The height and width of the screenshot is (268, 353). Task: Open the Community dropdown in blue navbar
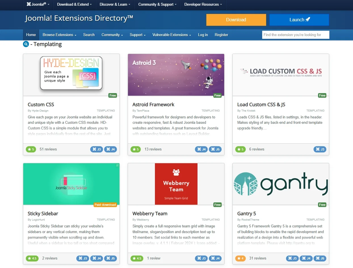pyautogui.click(x=112, y=35)
